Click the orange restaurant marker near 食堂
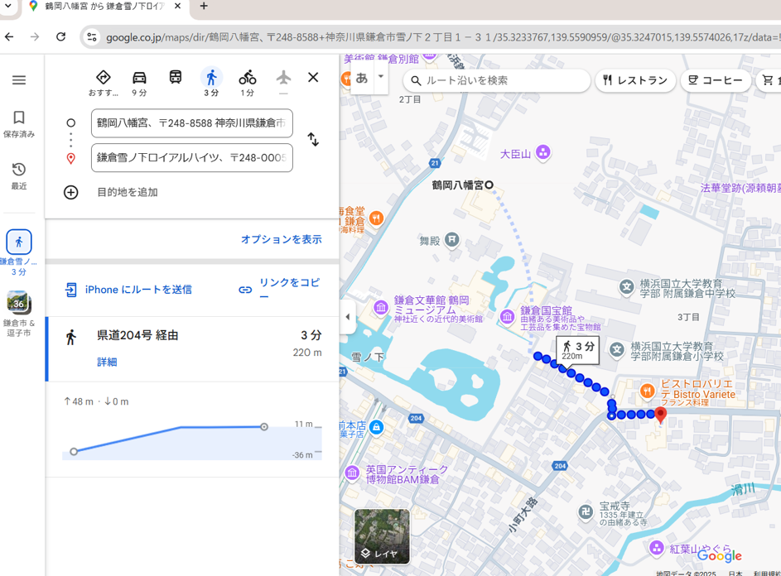Image resolution: width=781 pixels, height=576 pixels. (x=377, y=218)
